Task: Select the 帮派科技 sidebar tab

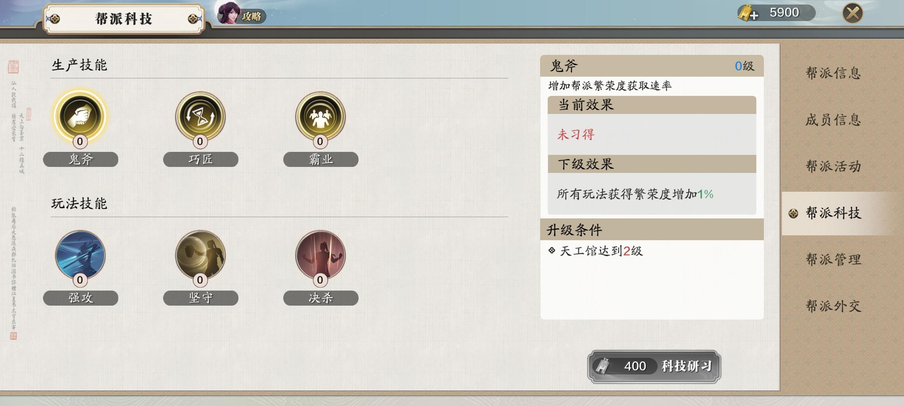Action: [833, 213]
